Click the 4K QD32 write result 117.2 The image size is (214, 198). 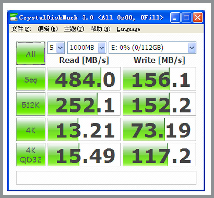pyautogui.click(x=159, y=155)
